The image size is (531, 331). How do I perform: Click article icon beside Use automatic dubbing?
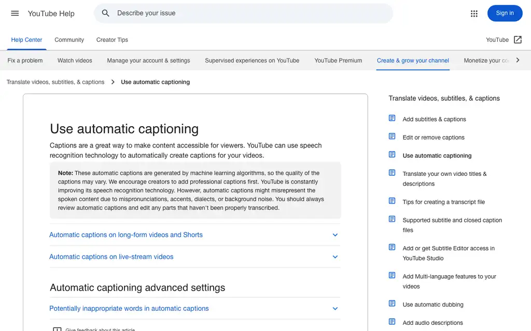tap(392, 304)
